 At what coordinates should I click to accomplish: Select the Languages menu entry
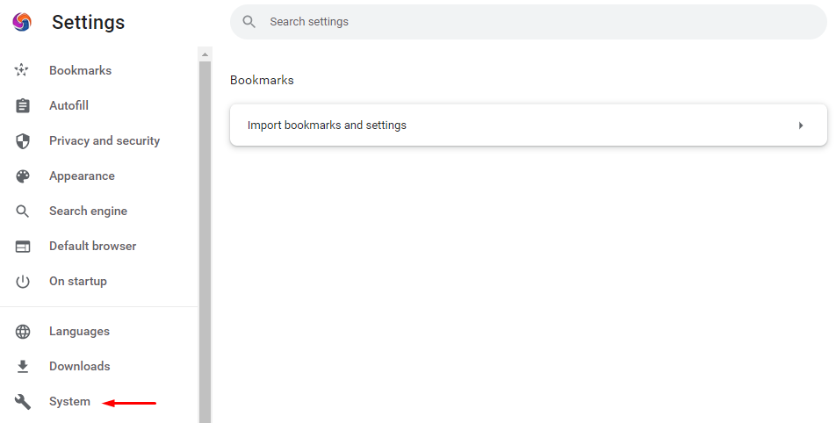click(x=79, y=332)
